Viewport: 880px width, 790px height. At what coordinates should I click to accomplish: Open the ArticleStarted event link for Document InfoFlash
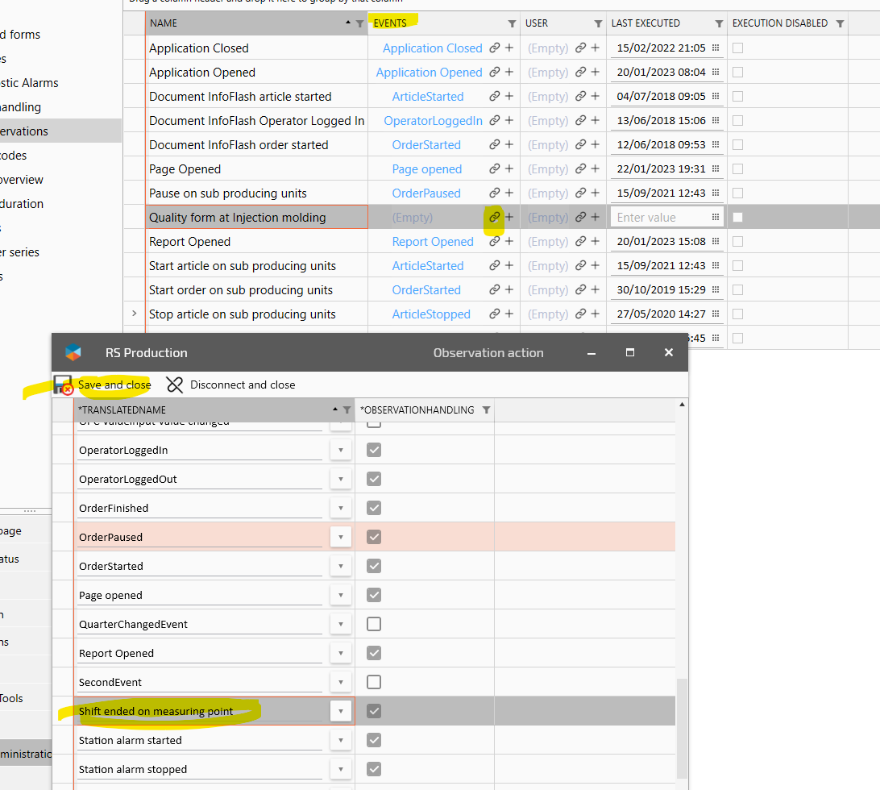tap(428, 97)
